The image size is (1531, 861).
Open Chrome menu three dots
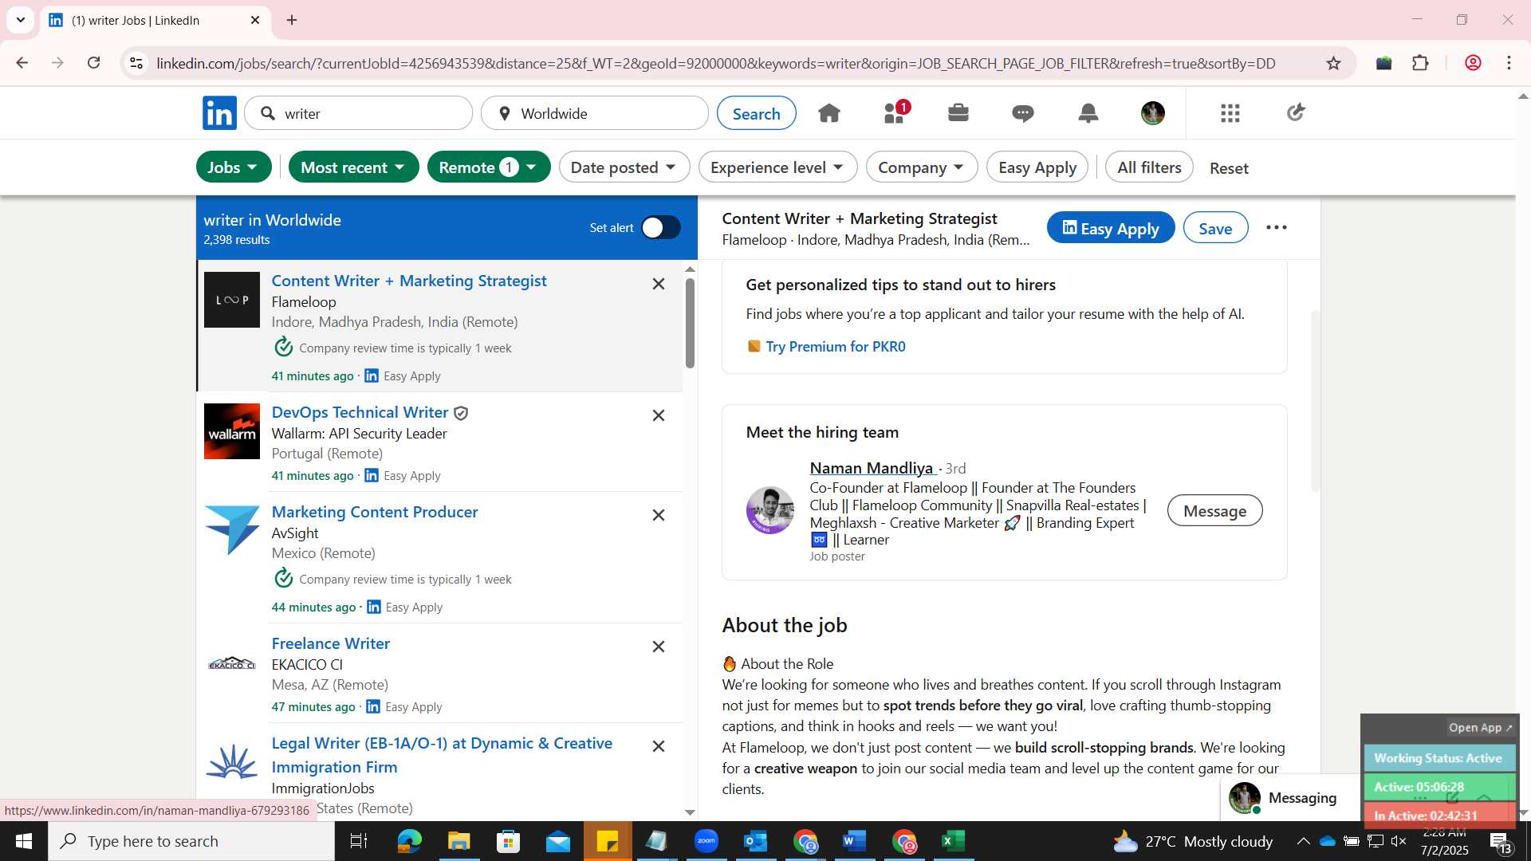[1509, 63]
